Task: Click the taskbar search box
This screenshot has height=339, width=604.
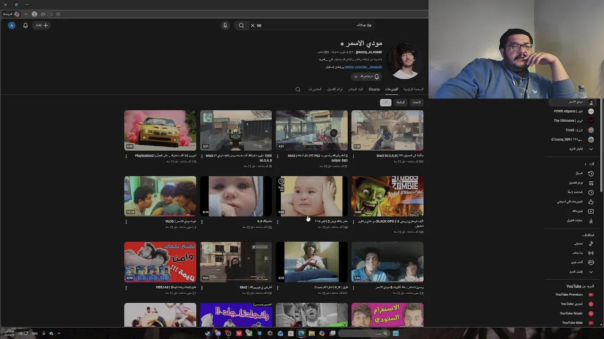Action: (365, 333)
